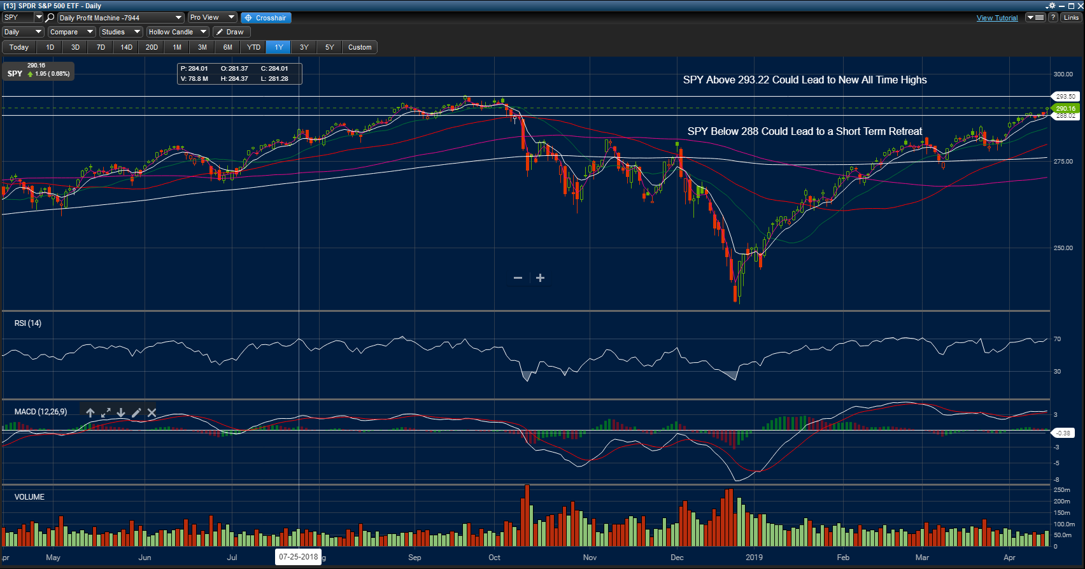Select the 14D range tab
Image resolution: width=1085 pixels, height=569 pixels.
[126, 47]
